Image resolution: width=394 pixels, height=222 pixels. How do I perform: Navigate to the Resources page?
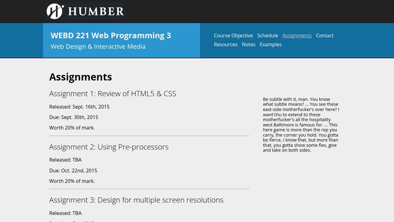(226, 44)
